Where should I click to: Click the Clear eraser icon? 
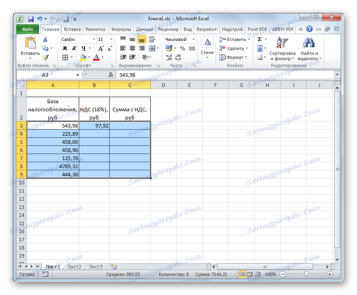tap(260, 57)
